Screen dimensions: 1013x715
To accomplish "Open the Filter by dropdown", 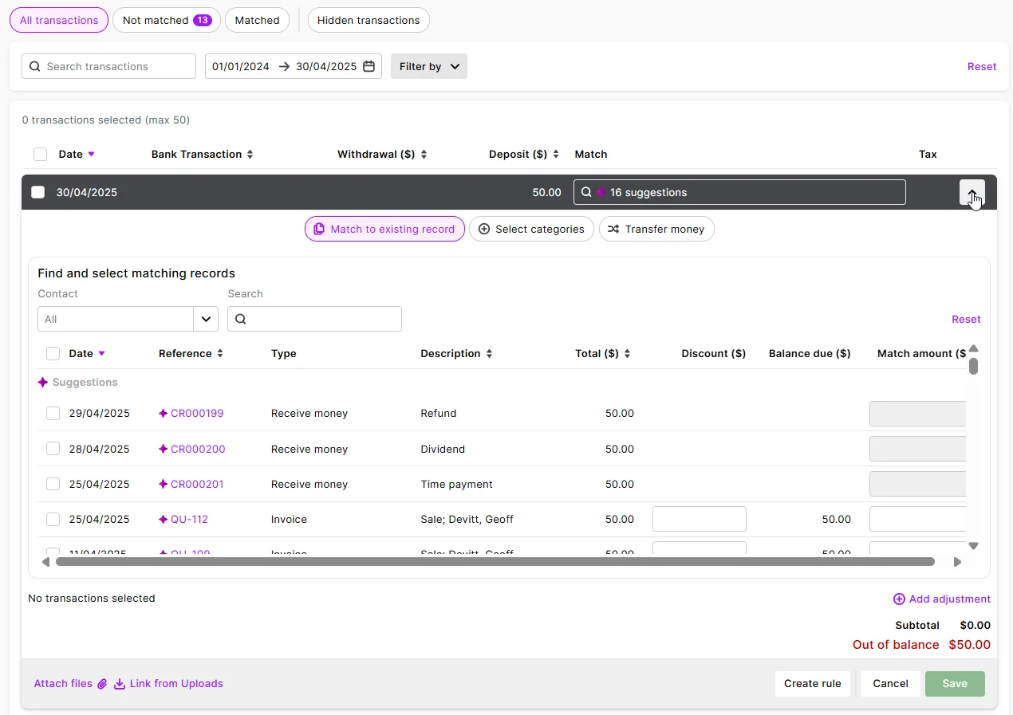I will [x=428, y=66].
